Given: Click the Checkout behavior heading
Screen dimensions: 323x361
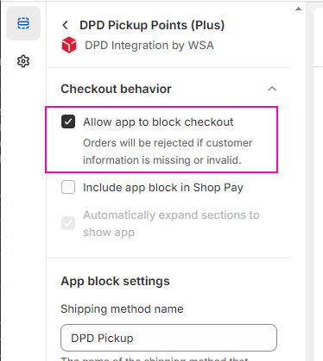Looking at the screenshot, I should point(116,89).
